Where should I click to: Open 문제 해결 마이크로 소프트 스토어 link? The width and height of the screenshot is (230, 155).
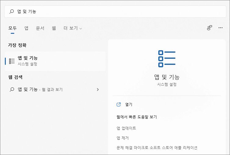(157, 148)
